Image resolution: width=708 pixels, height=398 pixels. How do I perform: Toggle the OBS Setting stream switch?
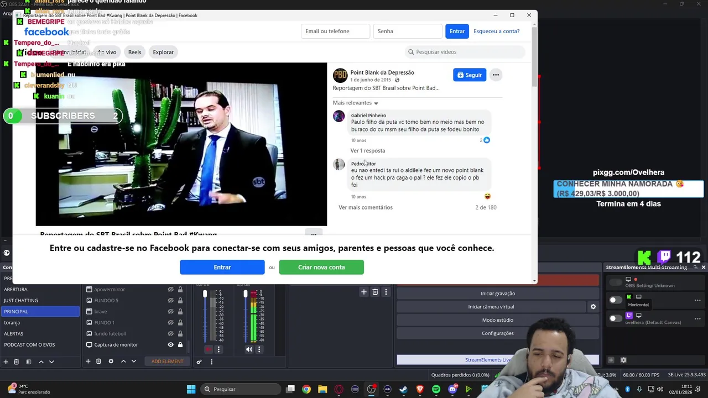615,282
